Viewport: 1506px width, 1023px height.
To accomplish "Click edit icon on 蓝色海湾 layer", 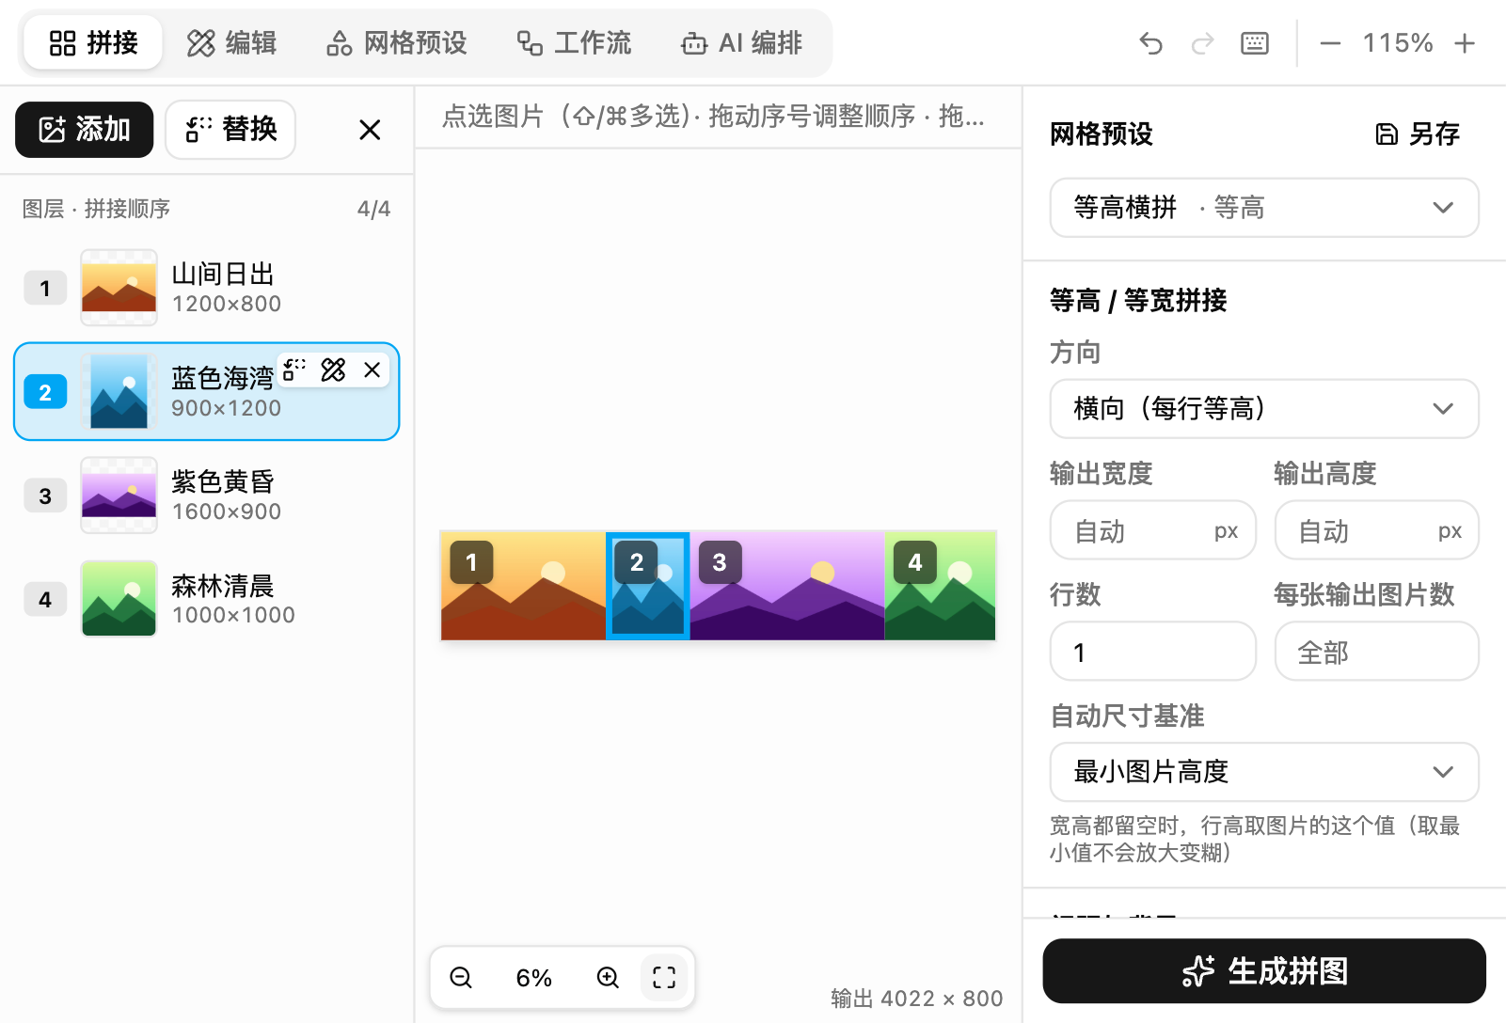I will point(333,370).
